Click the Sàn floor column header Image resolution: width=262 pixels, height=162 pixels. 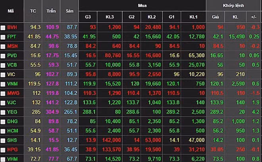click(x=69, y=11)
